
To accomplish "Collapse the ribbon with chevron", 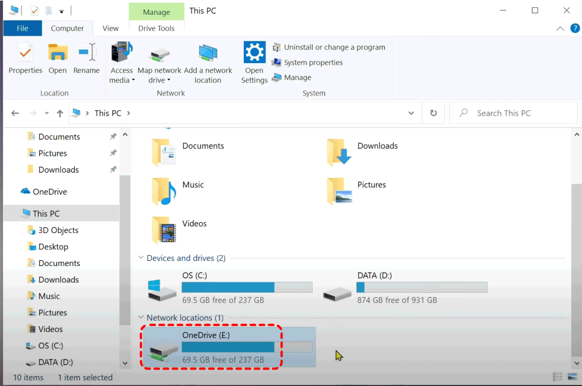I will click(560, 28).
